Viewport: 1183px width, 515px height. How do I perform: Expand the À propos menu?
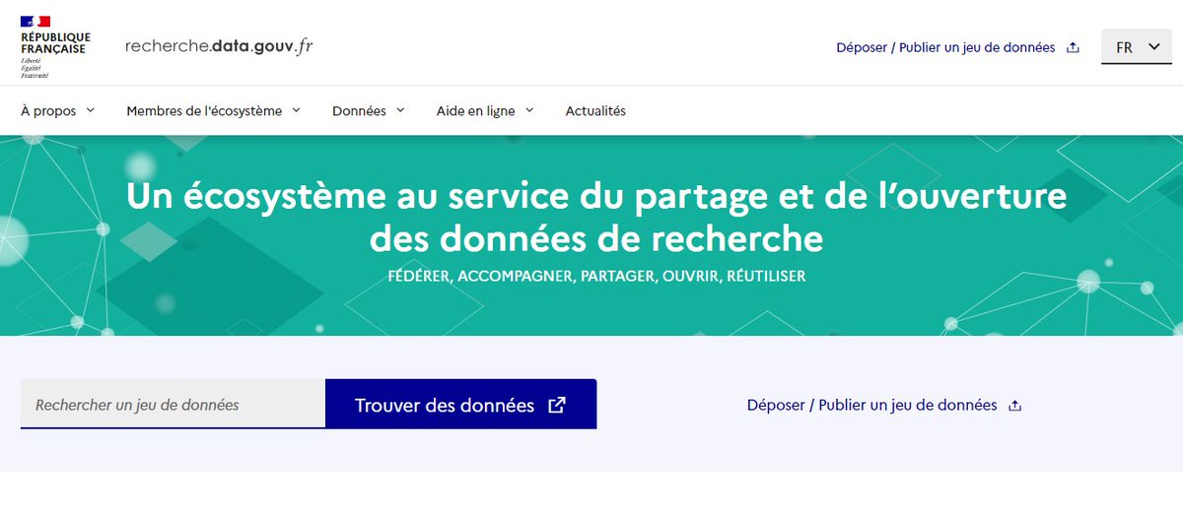pyautogui.click(x=58, y=111)
